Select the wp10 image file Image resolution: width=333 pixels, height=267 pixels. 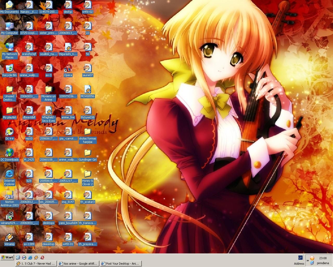(29, 134)
